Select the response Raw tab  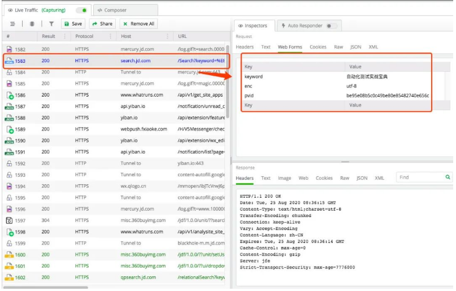point(344,178)
